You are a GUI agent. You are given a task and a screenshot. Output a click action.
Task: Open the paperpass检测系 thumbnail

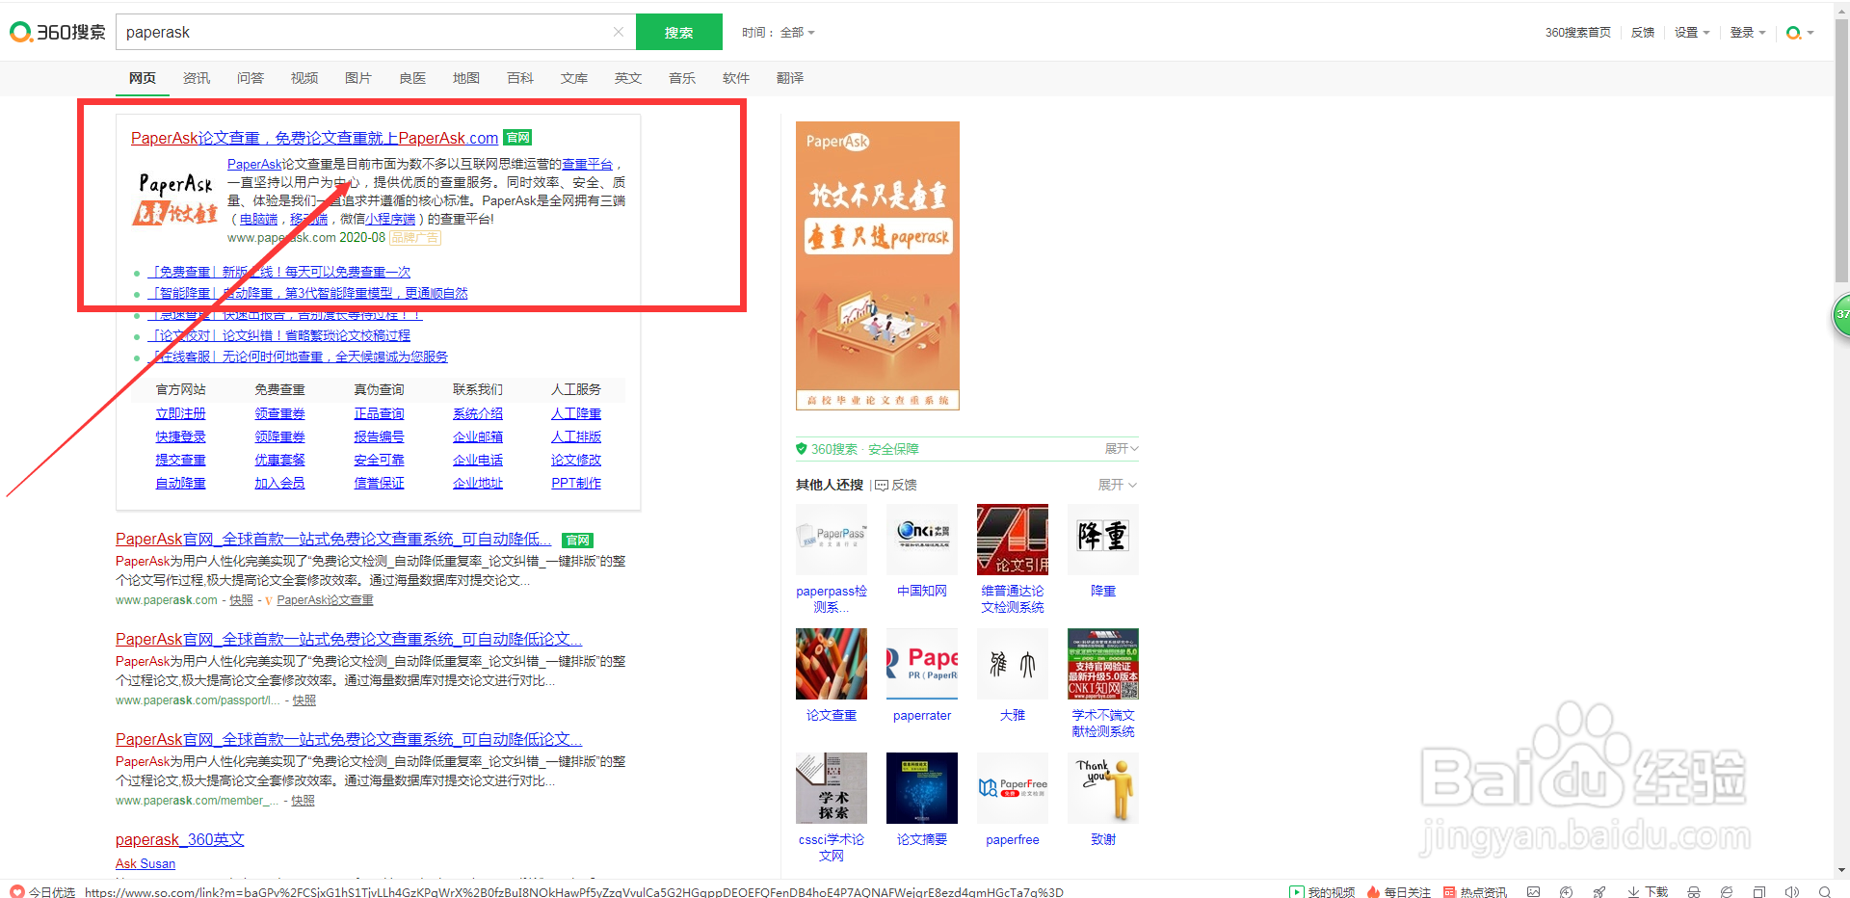point(832,541)
